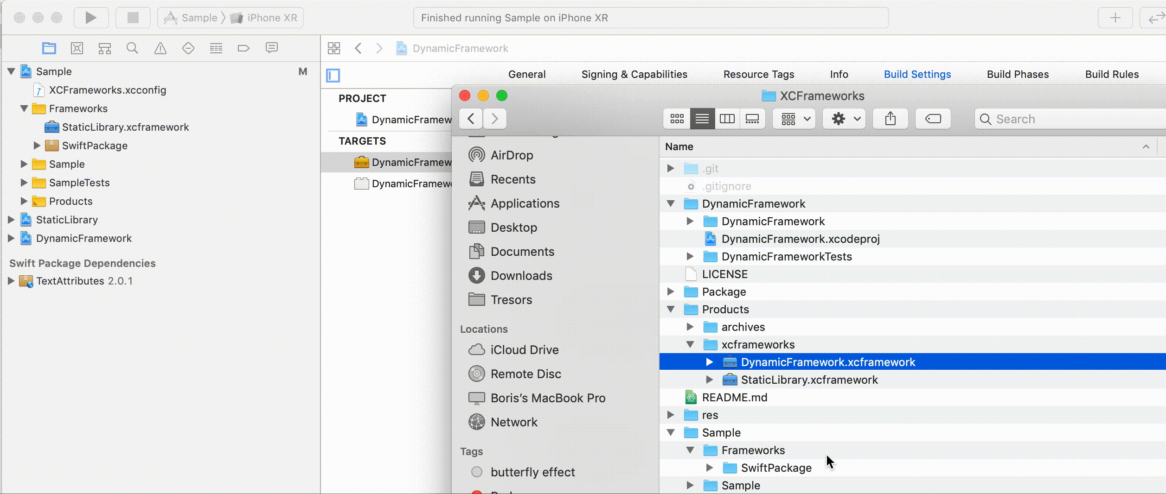Open the Info tab
This screenshot has height=494, width=1166.
click(839, 74)
